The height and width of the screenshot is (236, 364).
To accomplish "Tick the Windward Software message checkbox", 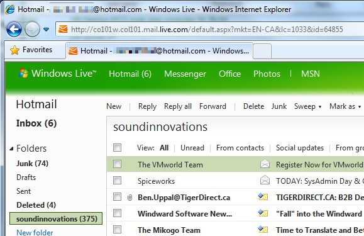I will pos(117,213).
